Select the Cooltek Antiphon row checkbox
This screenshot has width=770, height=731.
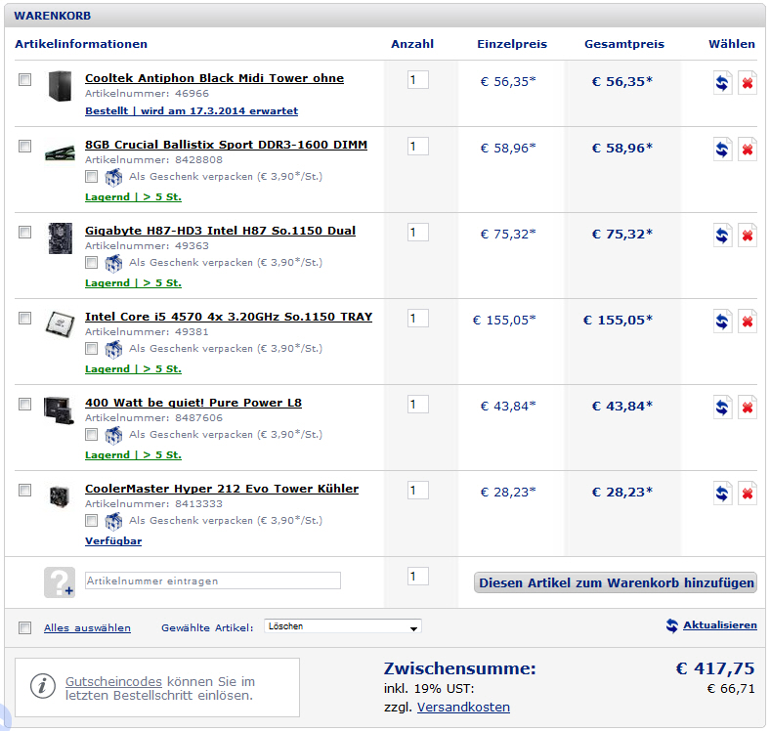click(x=24, y=79)
